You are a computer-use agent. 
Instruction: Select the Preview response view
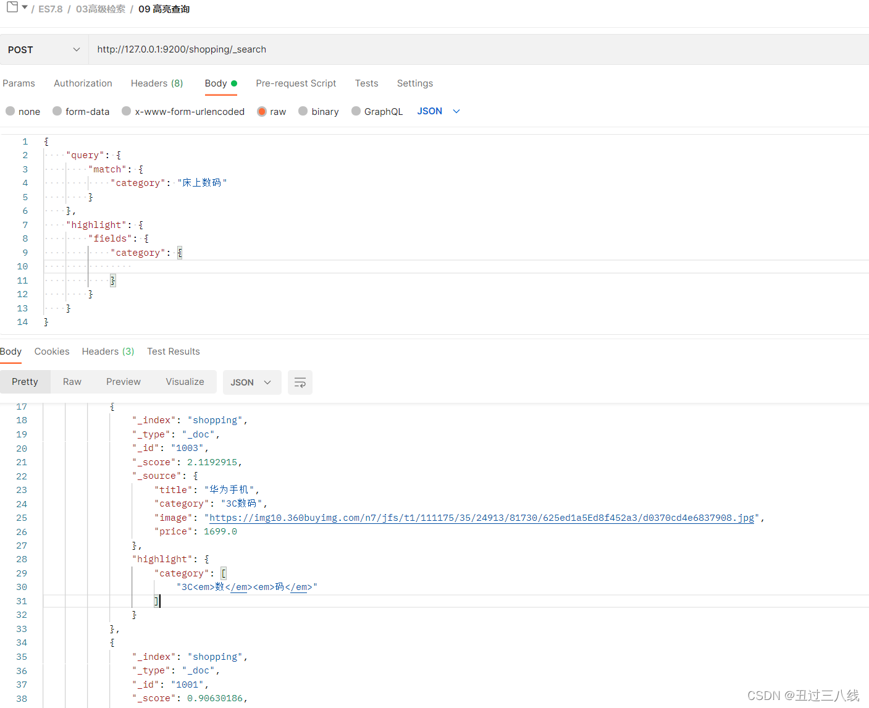pyautogui.click(x=124, y=382)
